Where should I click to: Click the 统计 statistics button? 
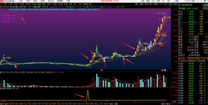(x=151, y=4)
